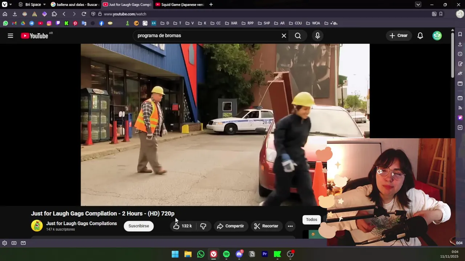Open the Pinterest bookmark
This screenshot has height=261, width=465.
click(x=75, y=23)
